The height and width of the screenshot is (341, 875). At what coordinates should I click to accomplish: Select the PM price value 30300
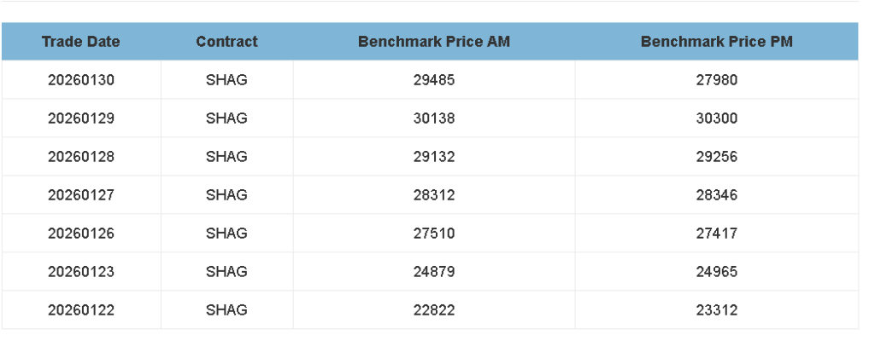[x=716, y=118]
